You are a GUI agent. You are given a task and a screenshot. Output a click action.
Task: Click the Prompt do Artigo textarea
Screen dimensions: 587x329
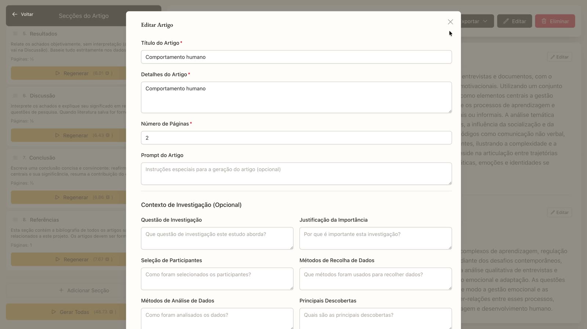tap(296, 174)
